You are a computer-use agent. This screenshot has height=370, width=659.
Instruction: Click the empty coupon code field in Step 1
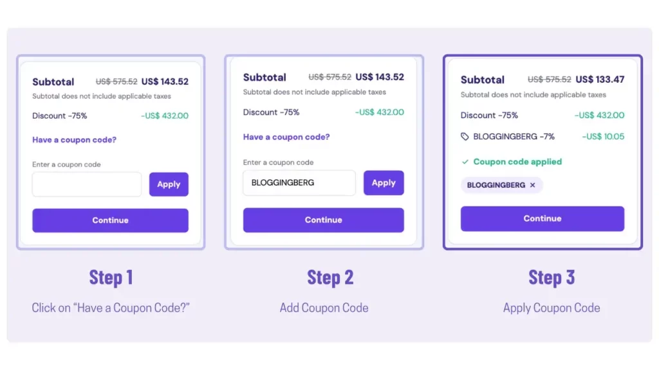[x=86, y=184]
